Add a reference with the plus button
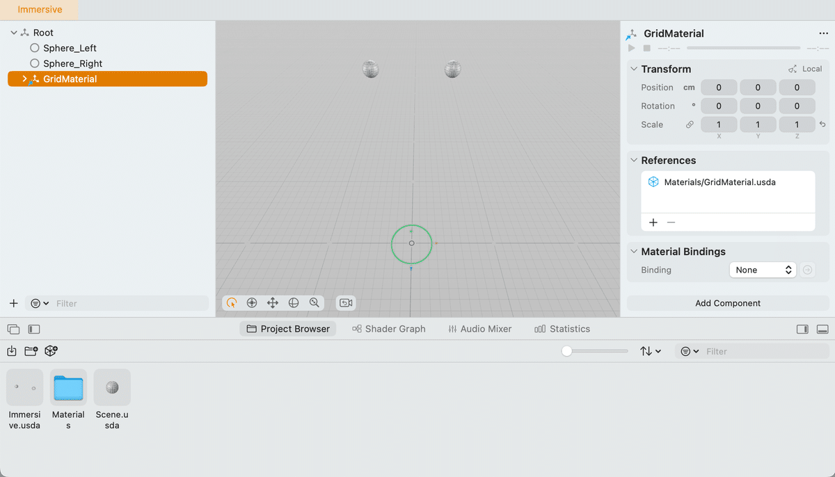835x477 pixels. pos(653,223)
